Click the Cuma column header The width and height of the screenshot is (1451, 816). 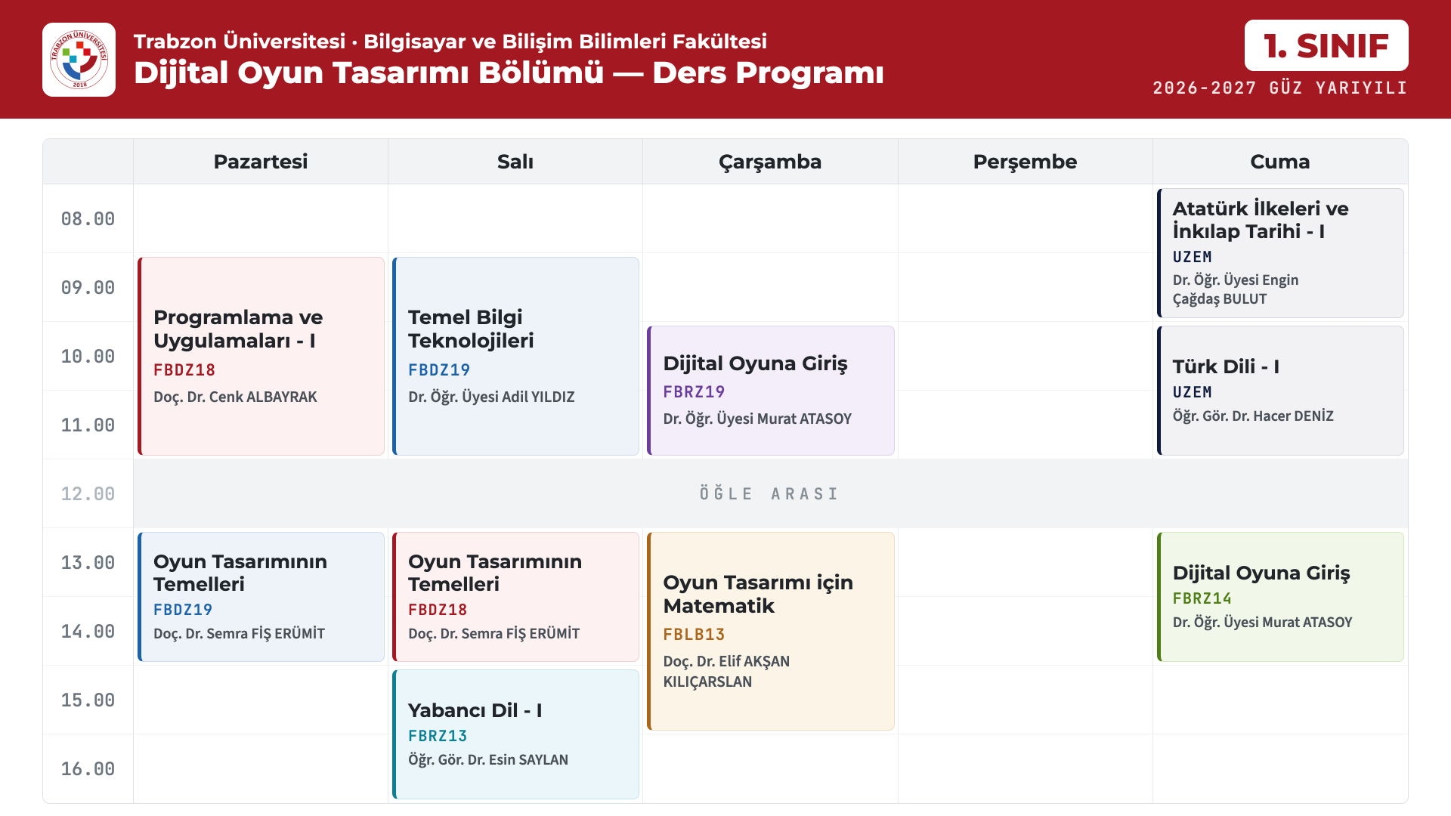(1280, 162)
